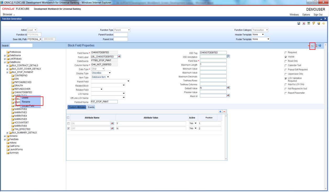Screen dimensions: 329x192
Task: Open the Footer Template dropdown
Action: tap(261, 39)
